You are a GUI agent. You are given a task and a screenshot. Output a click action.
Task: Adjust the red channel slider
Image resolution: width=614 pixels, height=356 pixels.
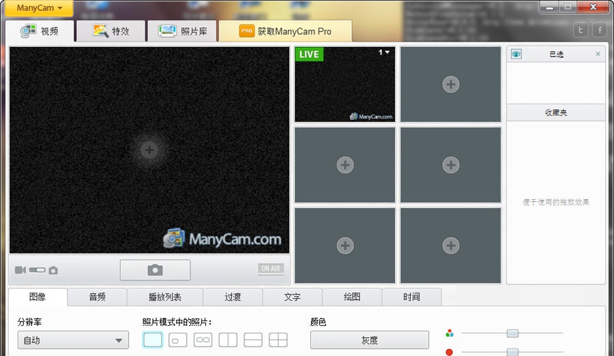[x=512, y=352]
